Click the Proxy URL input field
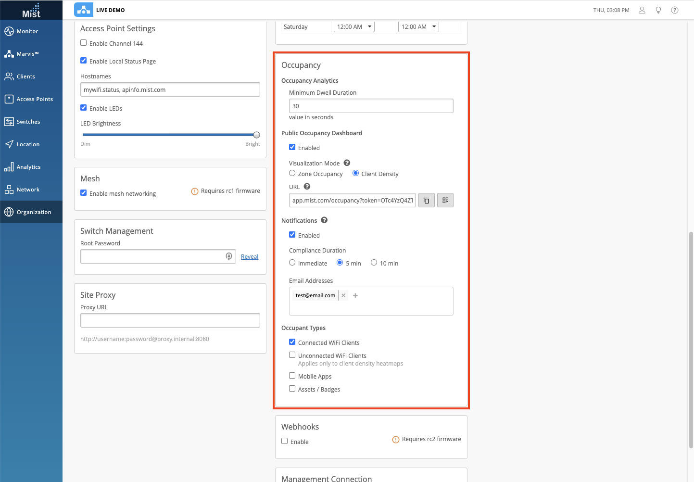This screenshot has width=694, height=482. [170, 320]
